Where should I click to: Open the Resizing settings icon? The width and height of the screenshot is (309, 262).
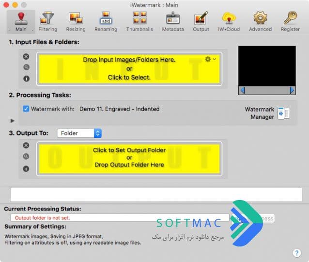[76, 18]
